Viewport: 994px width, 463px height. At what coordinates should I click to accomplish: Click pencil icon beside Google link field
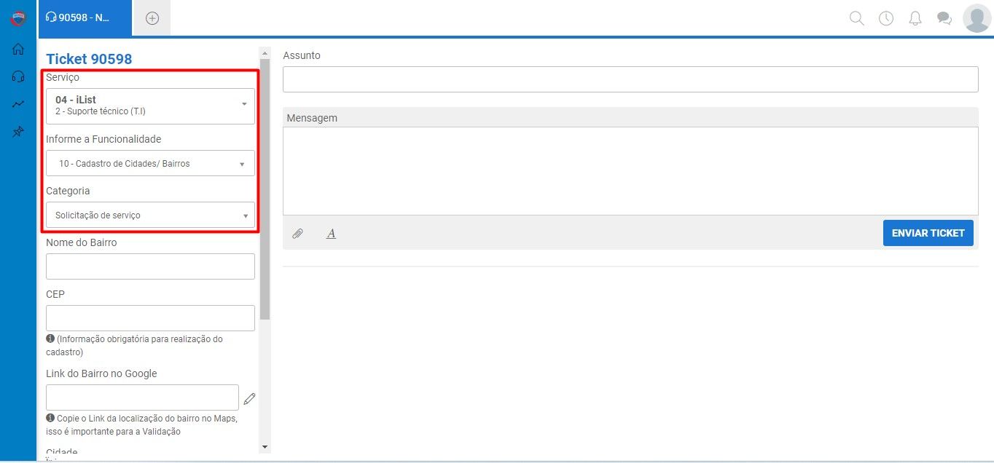coord(250,398)
